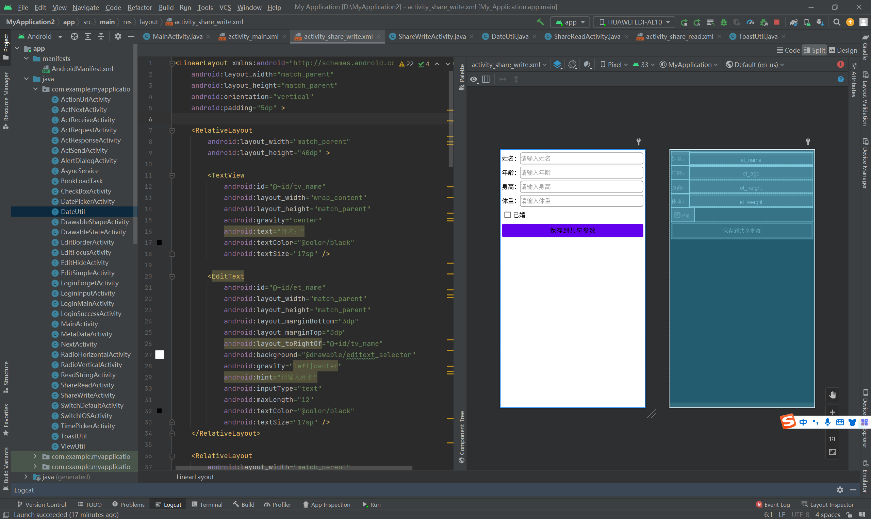Select the pan hand tool
Image resolution: width=871 pixels, height=519 pixels.
coord(832,395)
